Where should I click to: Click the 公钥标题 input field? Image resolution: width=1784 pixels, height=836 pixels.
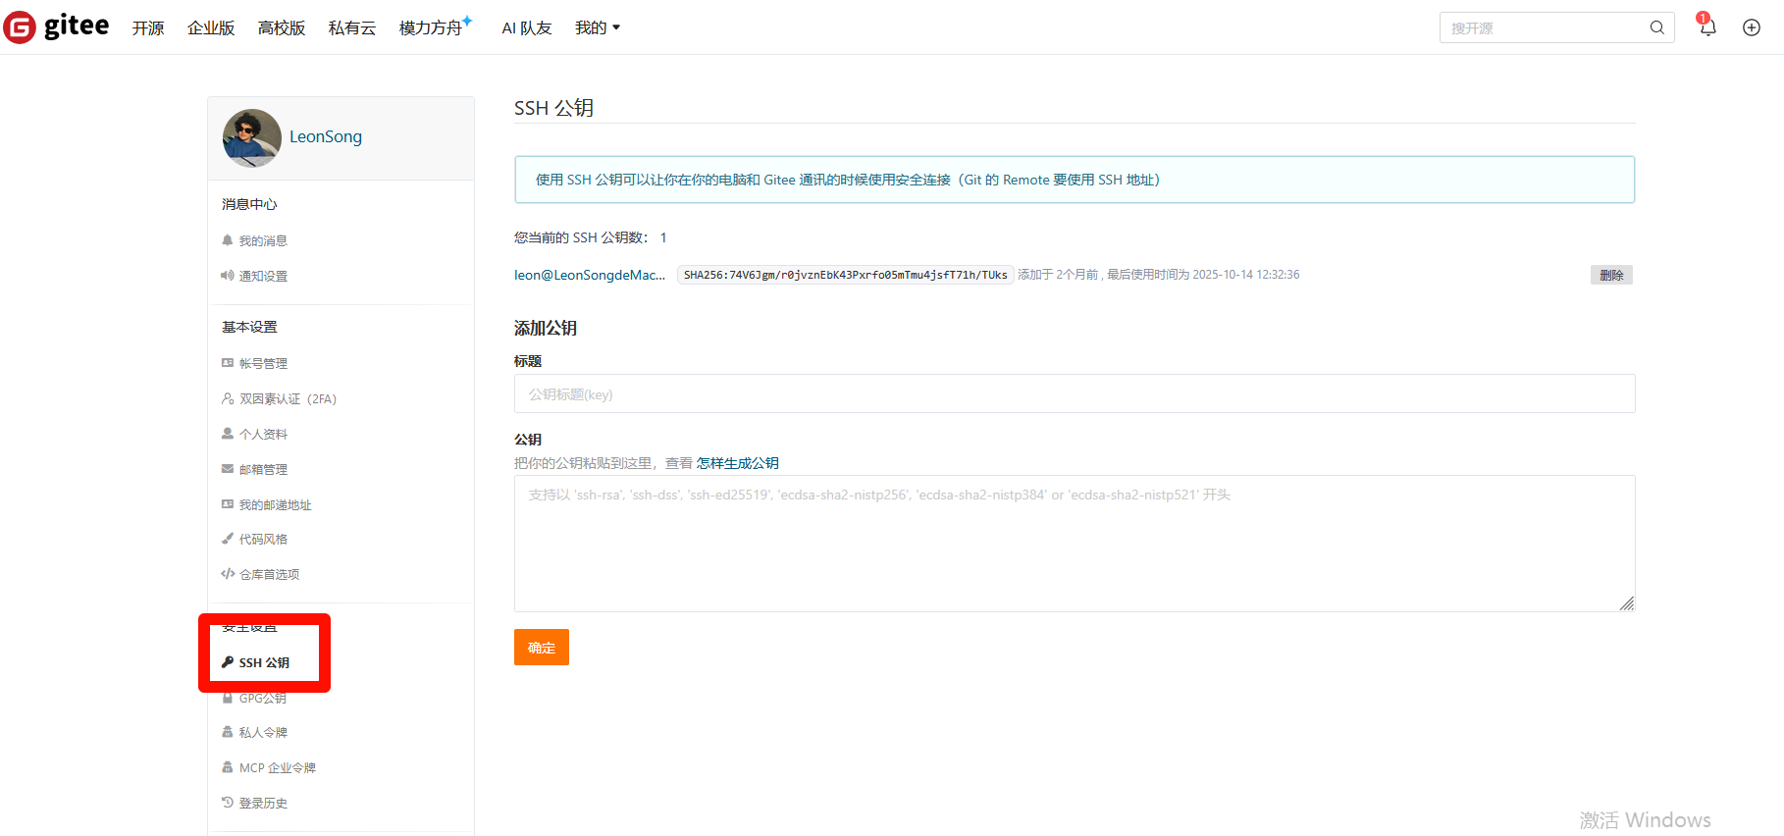tap(1075, 393)
